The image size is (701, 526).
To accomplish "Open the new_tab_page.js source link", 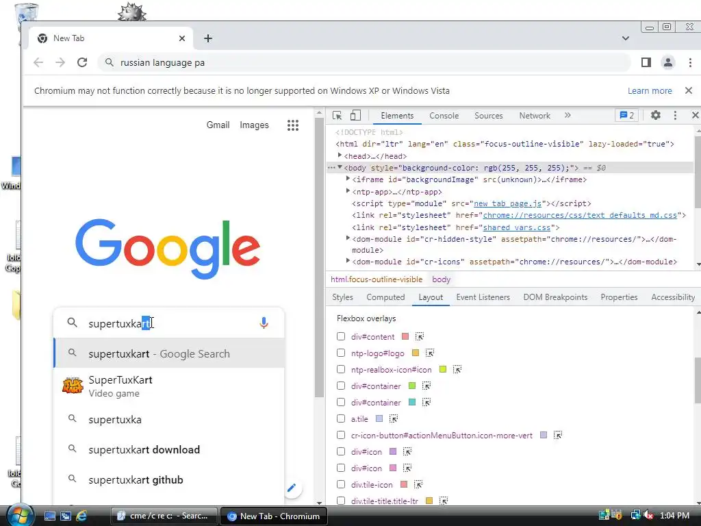I will 507,203.
